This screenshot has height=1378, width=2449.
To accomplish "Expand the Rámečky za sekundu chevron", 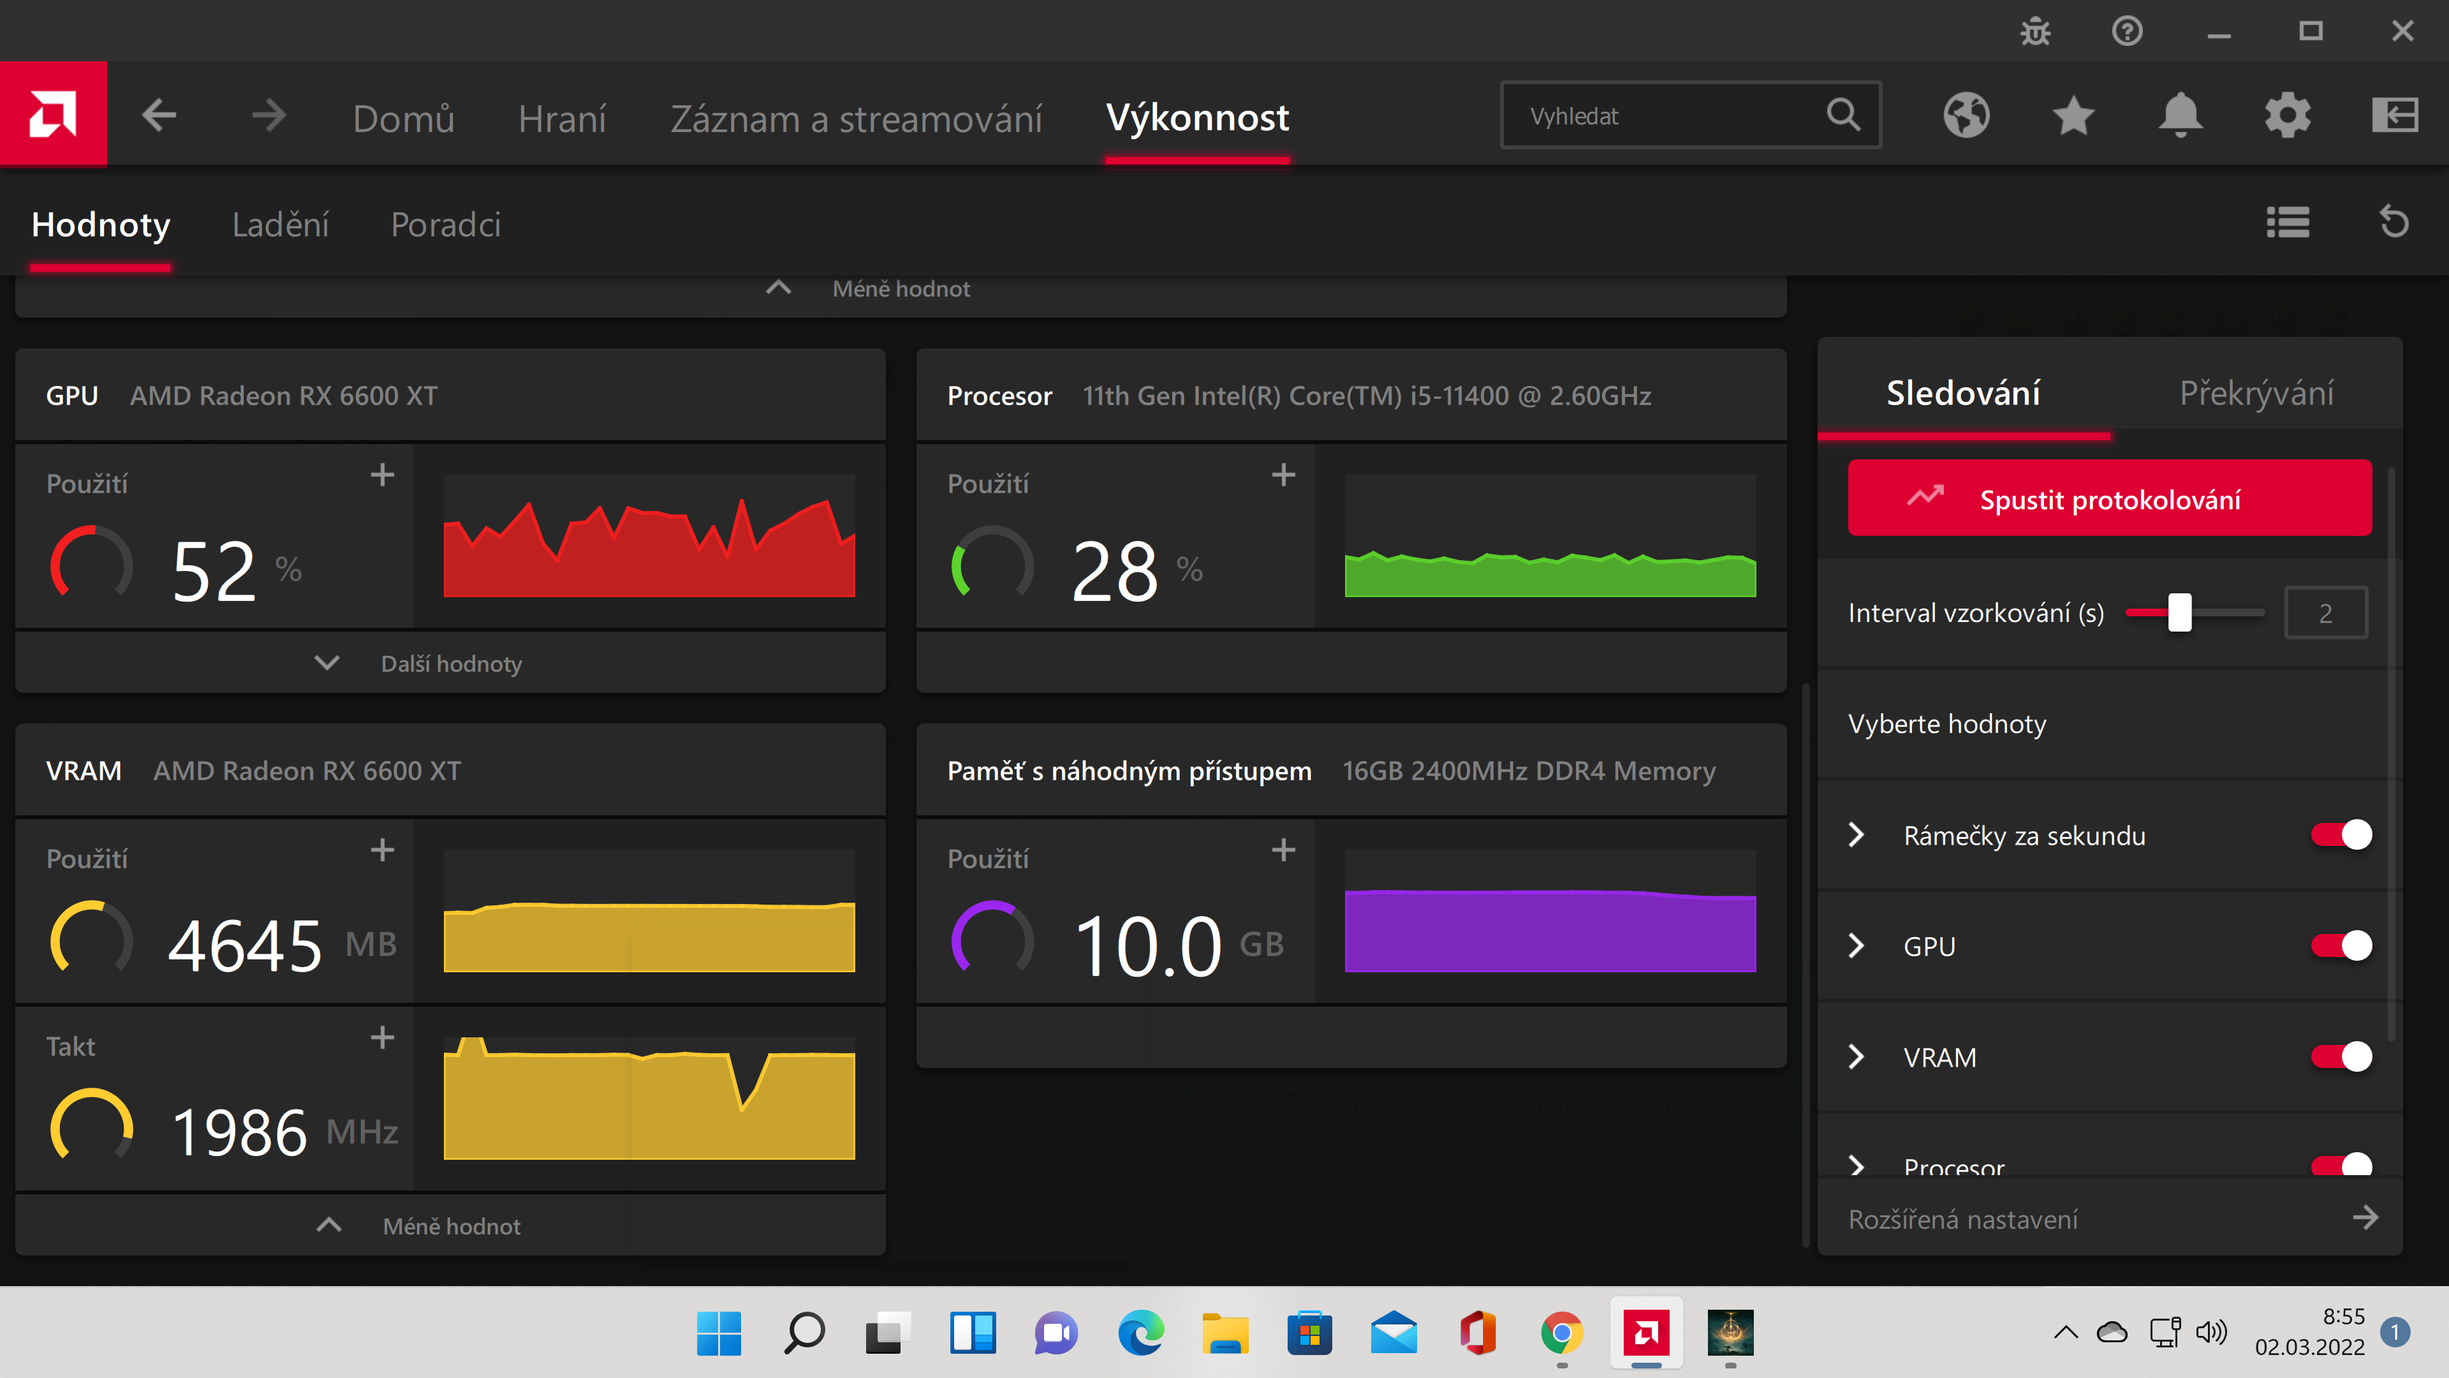I will tap(1856, 835).
